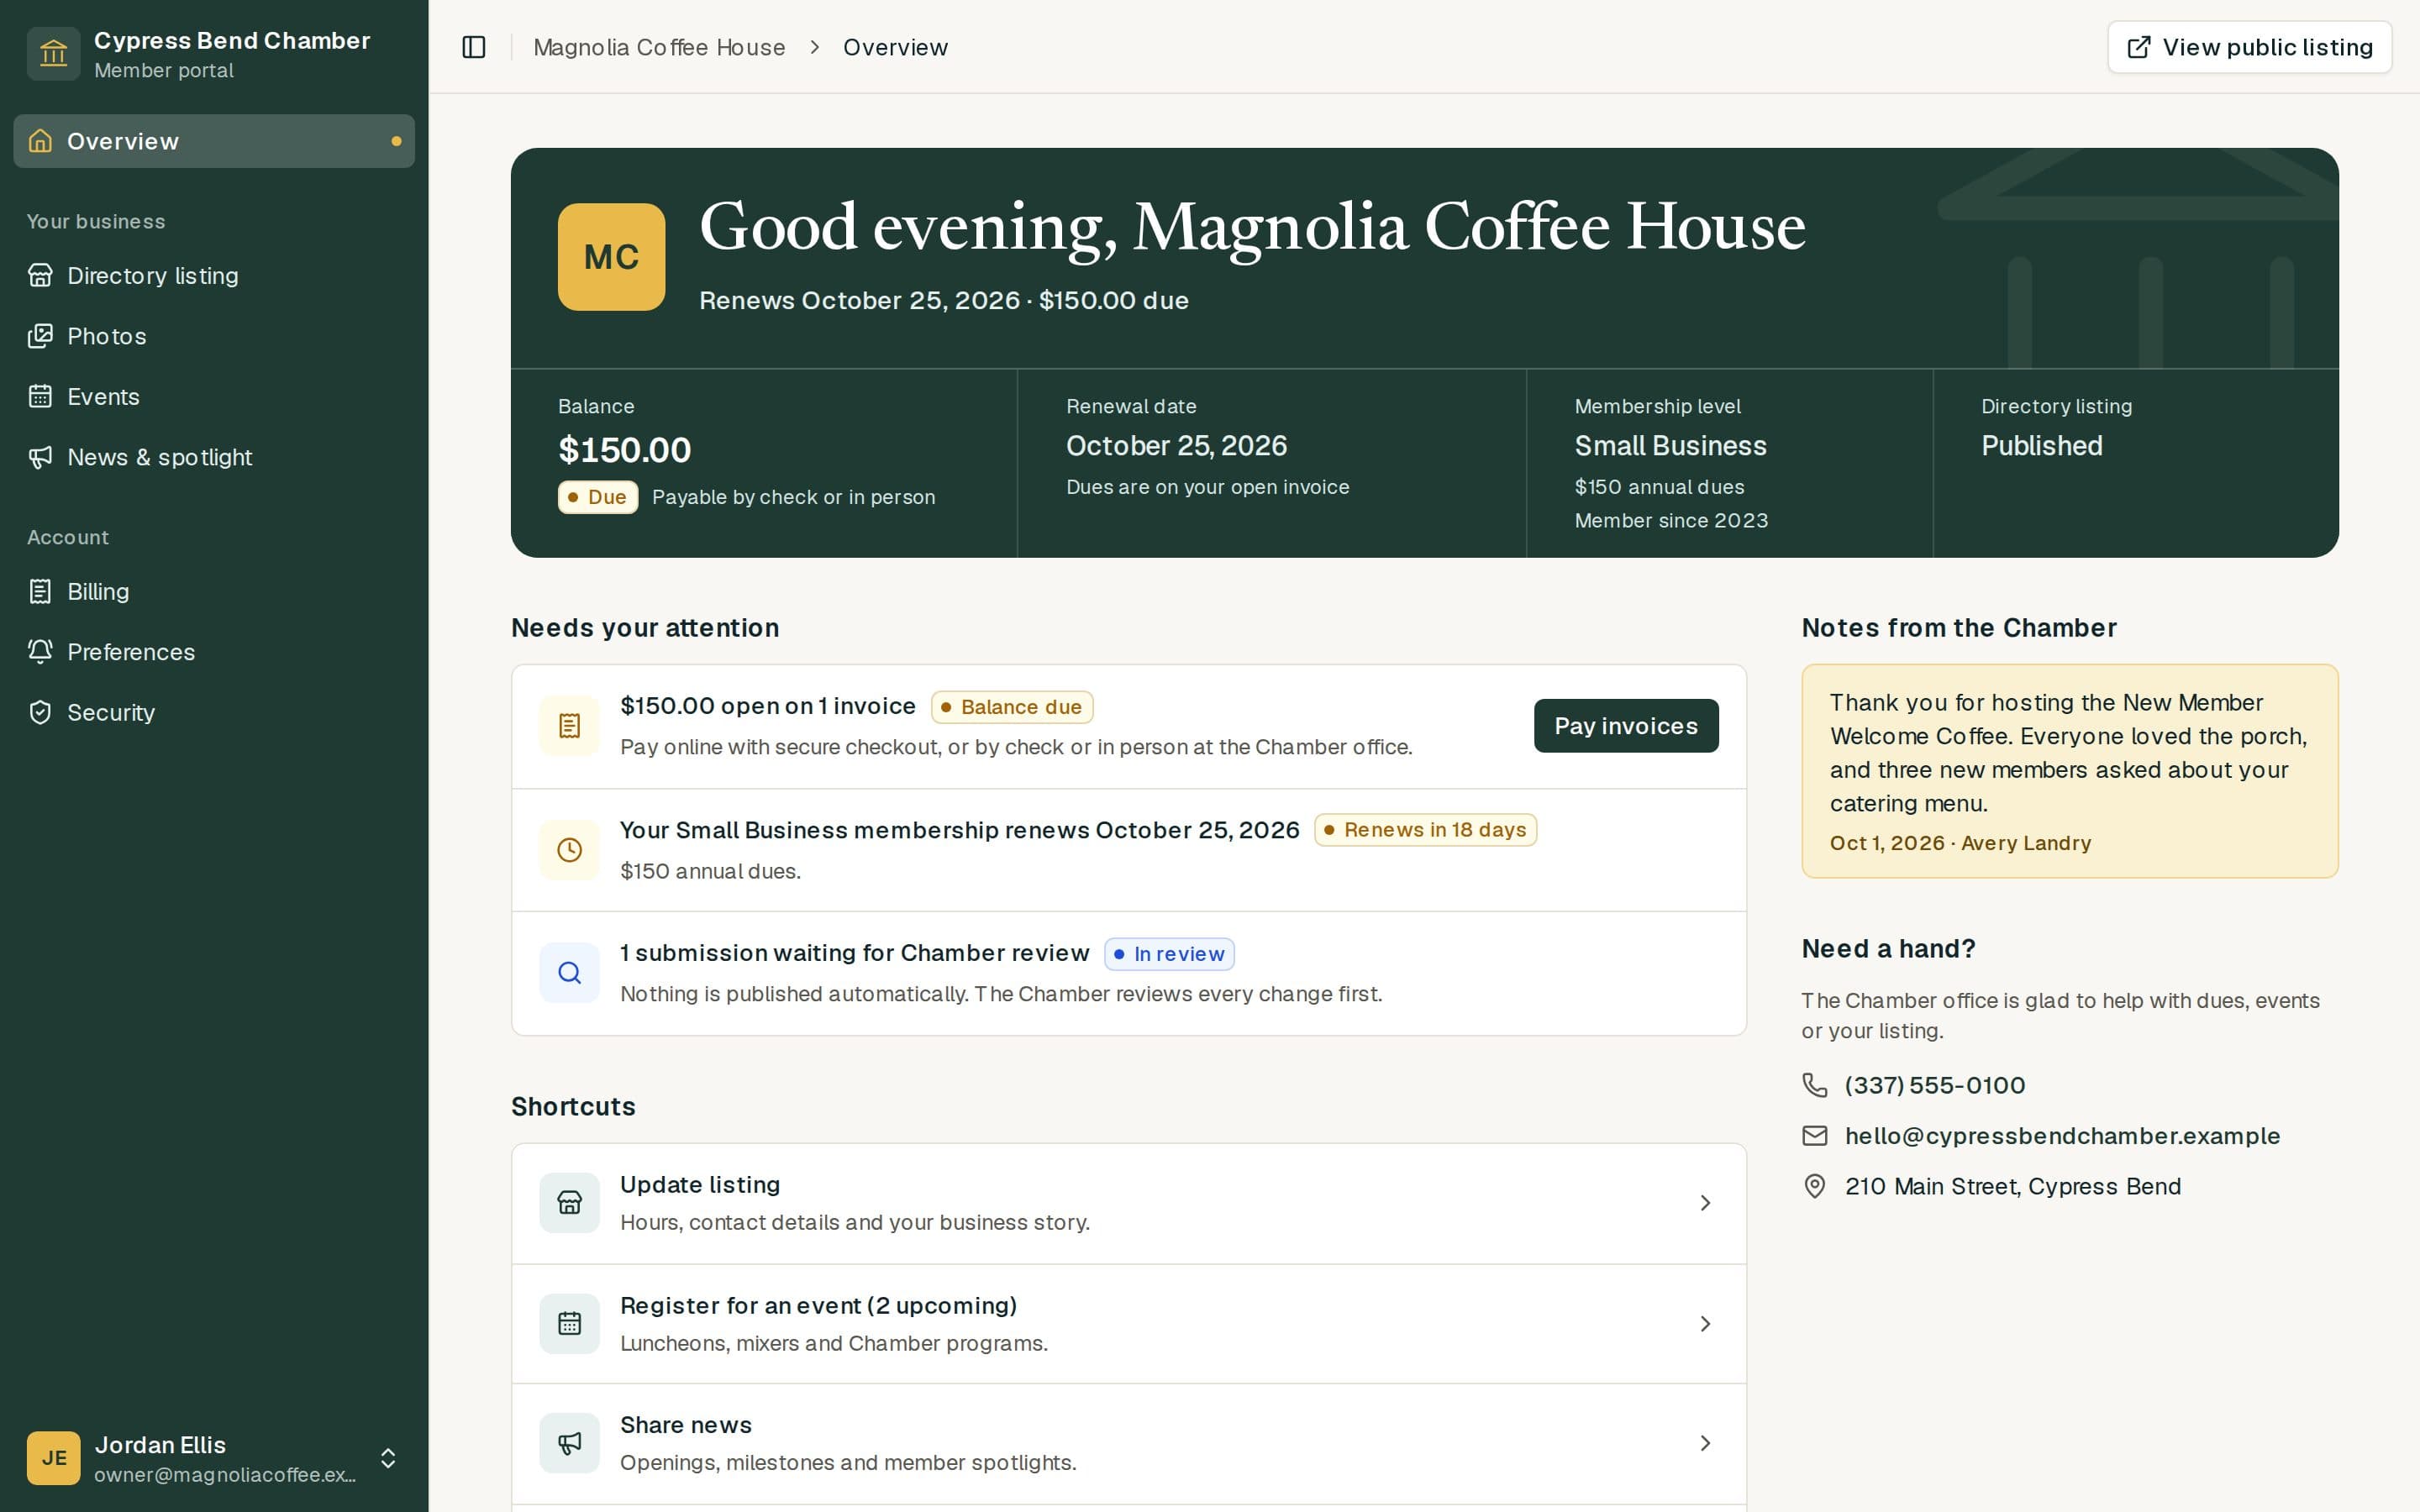Click the Renews in 18 days badge
The image size is (2420, 1512).
pyautogui.click(x=1425, y=830)
